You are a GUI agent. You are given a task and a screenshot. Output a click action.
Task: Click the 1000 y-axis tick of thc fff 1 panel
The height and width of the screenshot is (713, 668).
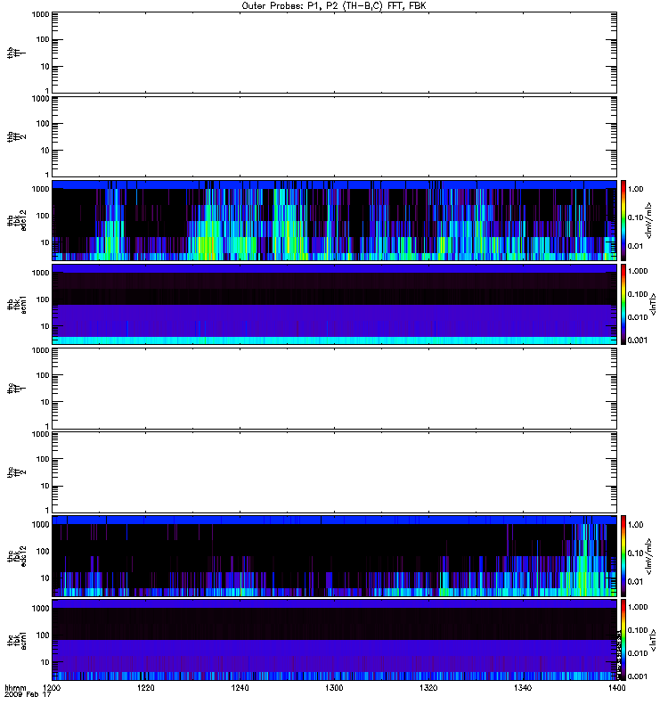pyautogui.click(x=40, y=350)
